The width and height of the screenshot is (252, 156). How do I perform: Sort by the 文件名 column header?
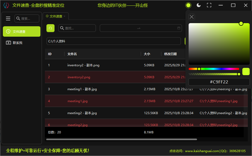pos(72,54)
